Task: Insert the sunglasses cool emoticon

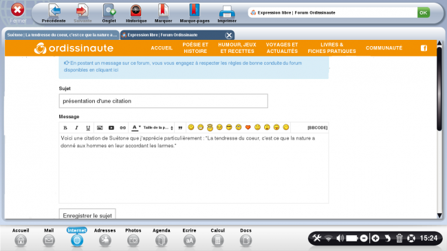Action: (229, 127)
